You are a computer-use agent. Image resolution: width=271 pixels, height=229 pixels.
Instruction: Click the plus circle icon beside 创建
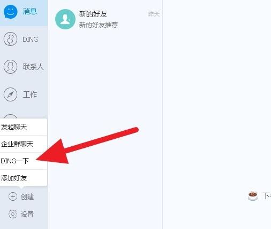point(13,196)
